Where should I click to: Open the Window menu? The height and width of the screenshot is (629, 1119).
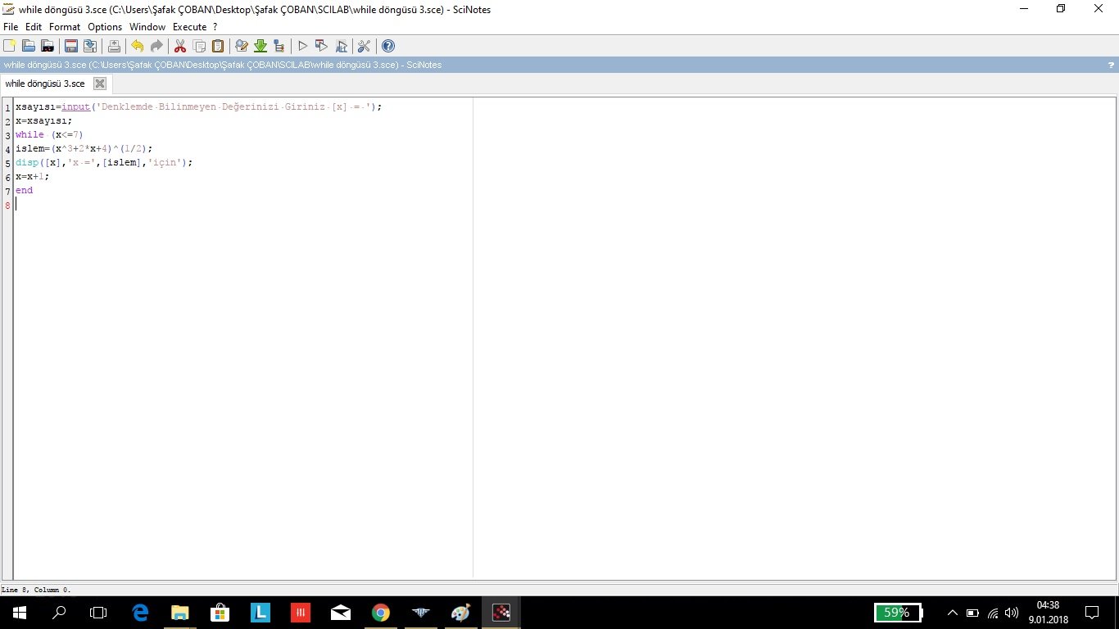(x=147, y=27)
